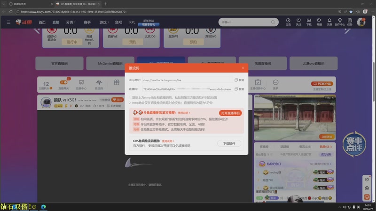Click the rtmp地址 input field
This screenshot has height=211, width=376.
(x=187, y=80)
